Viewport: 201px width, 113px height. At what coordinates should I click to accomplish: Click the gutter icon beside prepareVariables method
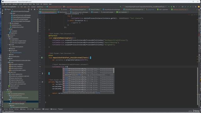[42, 82]
